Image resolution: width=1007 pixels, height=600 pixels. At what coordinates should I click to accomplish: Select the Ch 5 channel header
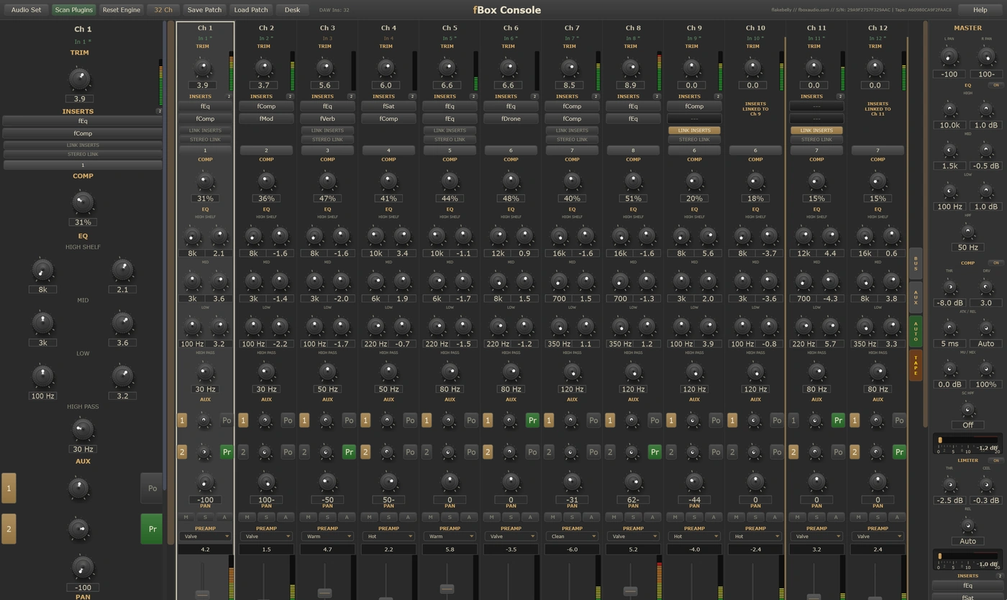[450, 28]
